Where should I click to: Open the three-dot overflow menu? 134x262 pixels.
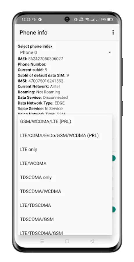click(x=113, y=32)
